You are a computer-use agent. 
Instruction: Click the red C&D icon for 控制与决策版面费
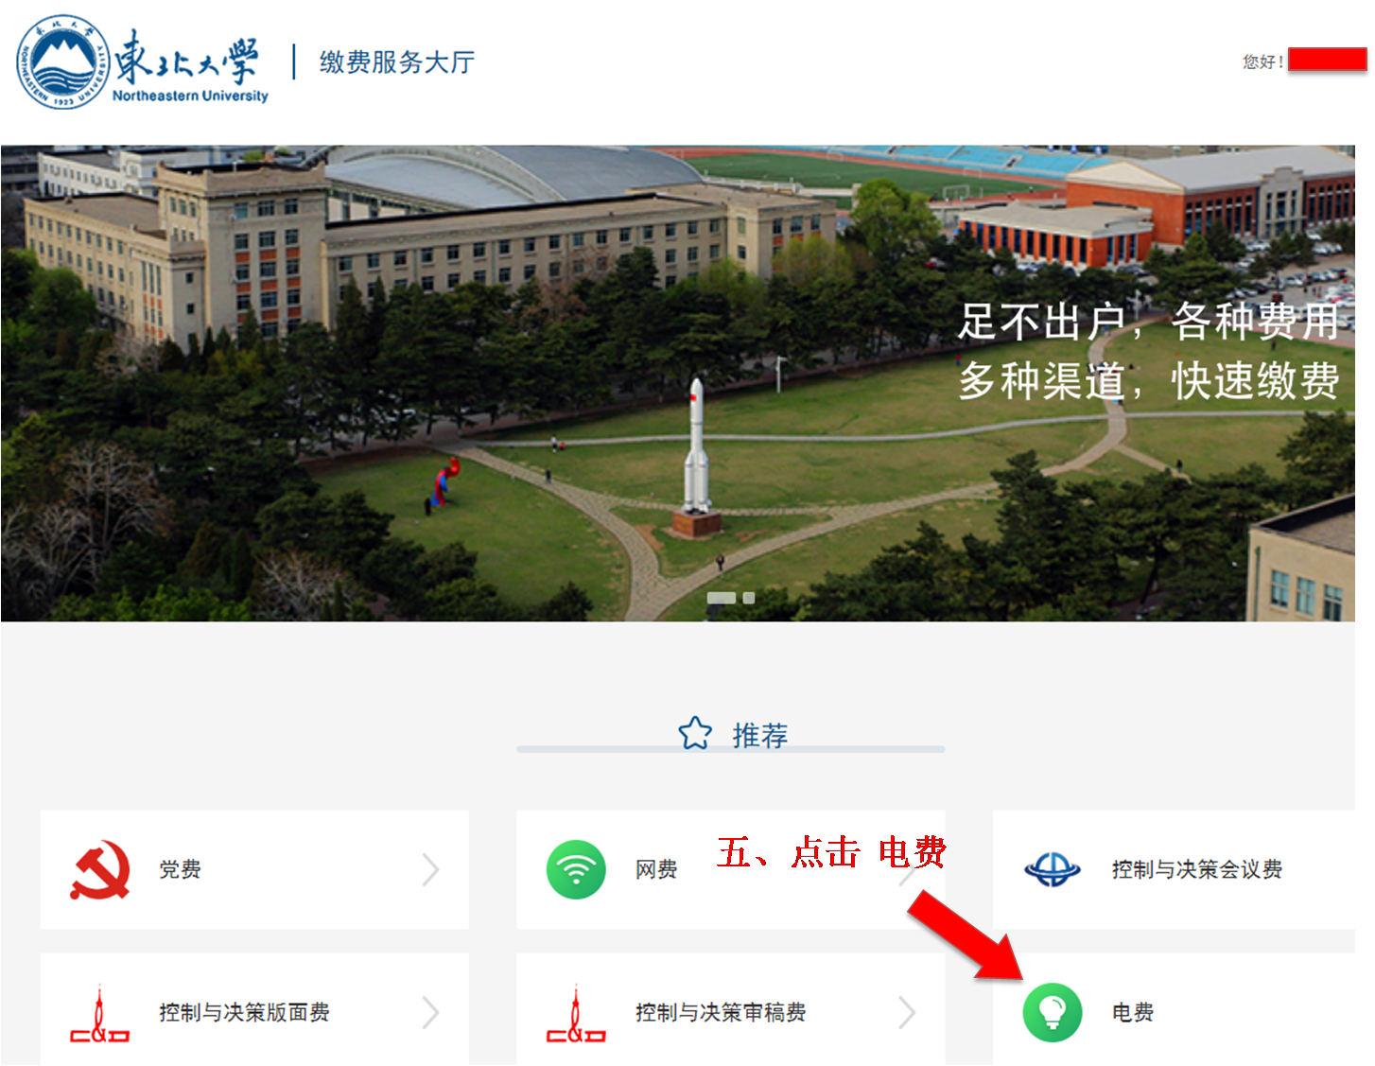[x=100, y=1015]
